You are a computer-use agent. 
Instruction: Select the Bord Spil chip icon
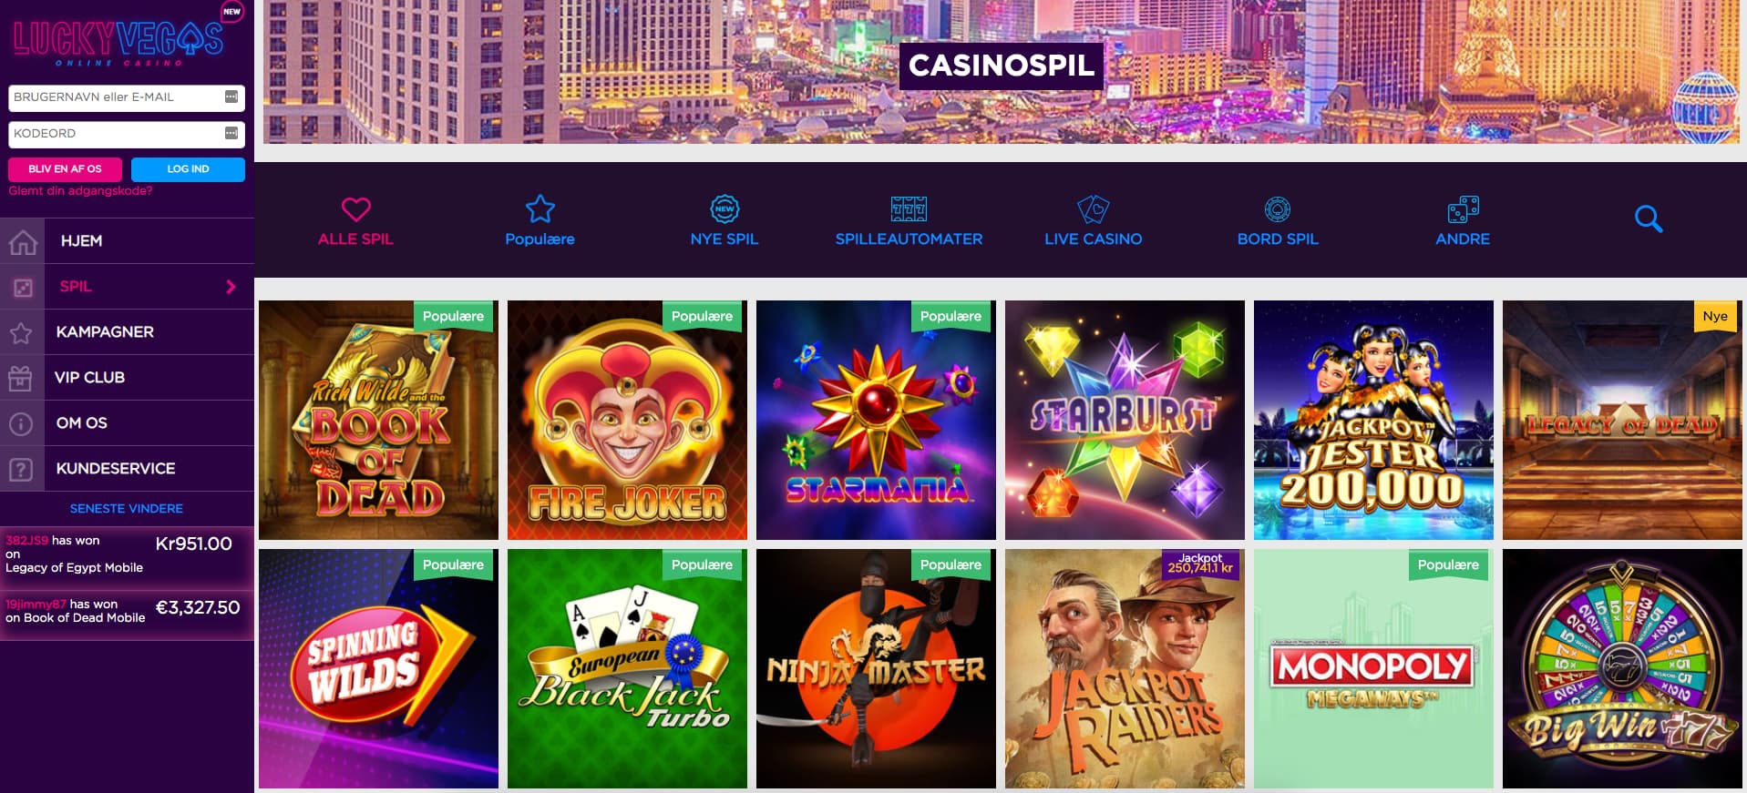1278,209
